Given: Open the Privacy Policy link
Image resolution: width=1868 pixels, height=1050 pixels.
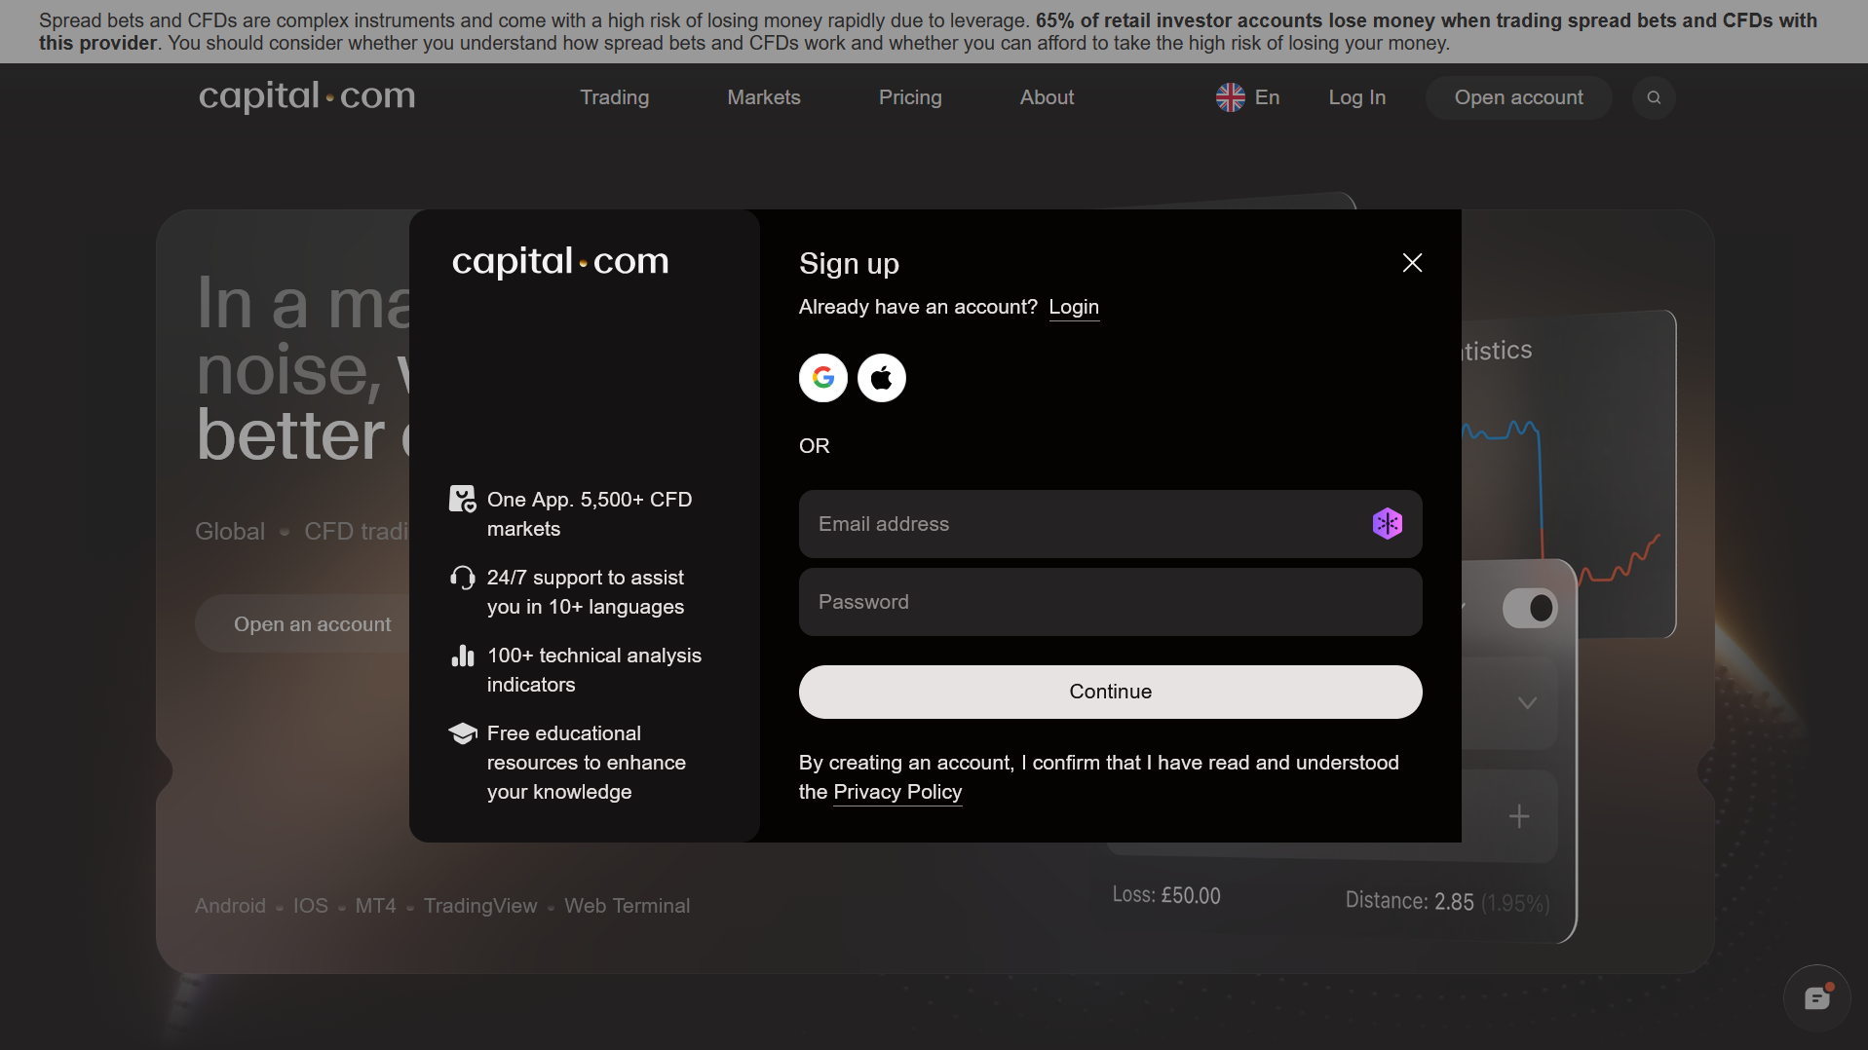Looking at the screenshot, I should pyautogui.click(x=897, y=793).
